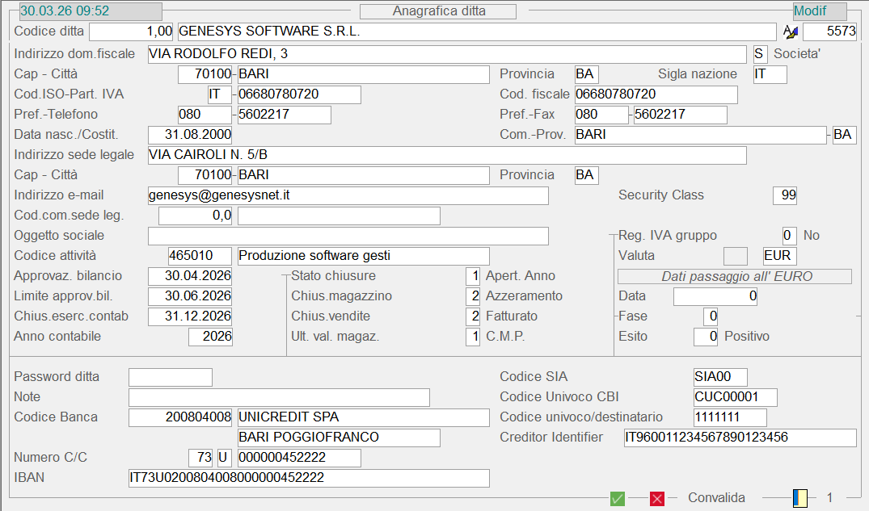Click the red X cancel icon
The image size is (869, 511).
tap(657, 499)
